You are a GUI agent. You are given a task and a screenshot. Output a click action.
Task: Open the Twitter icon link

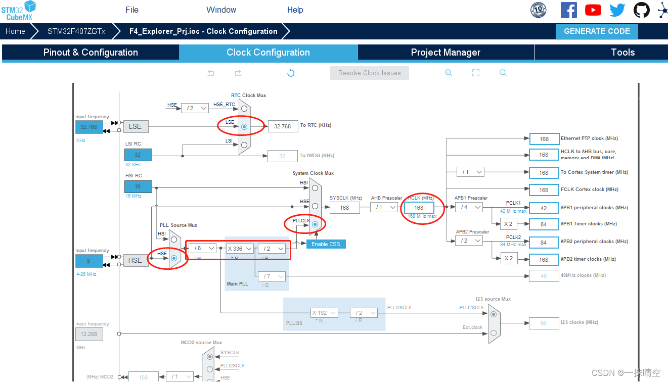coord(617,10)
